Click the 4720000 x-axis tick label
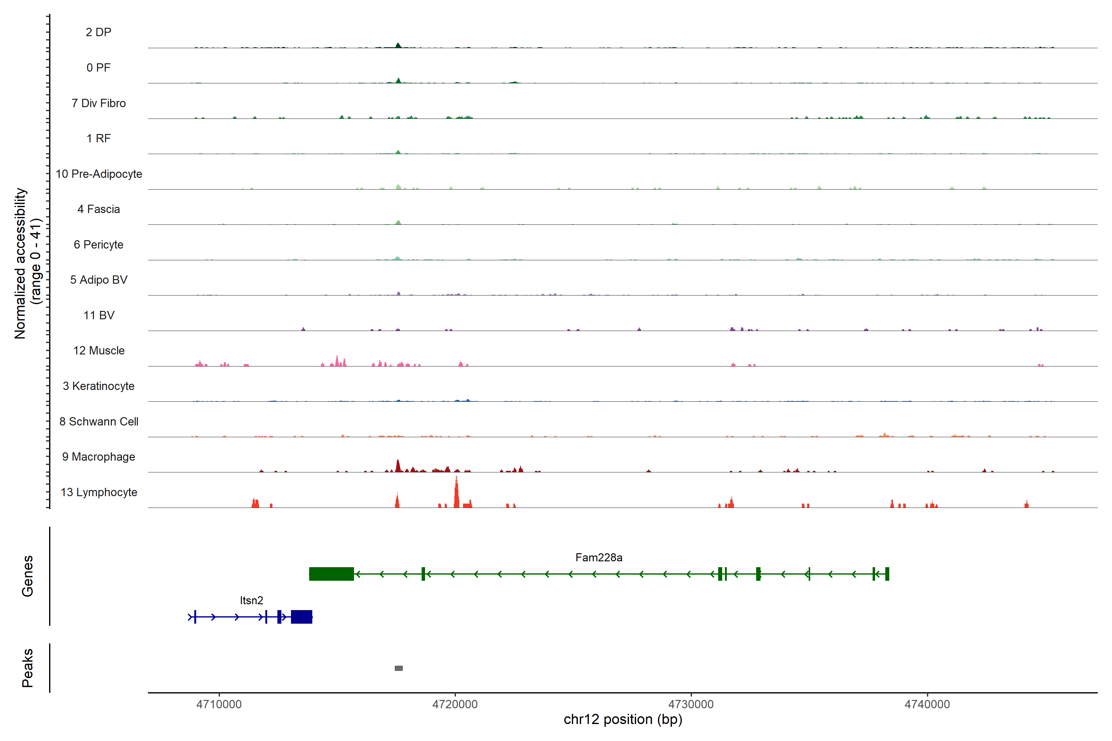 point(455,704)
